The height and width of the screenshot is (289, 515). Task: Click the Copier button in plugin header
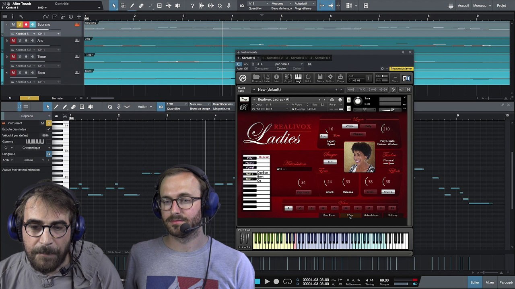[281, 69]
